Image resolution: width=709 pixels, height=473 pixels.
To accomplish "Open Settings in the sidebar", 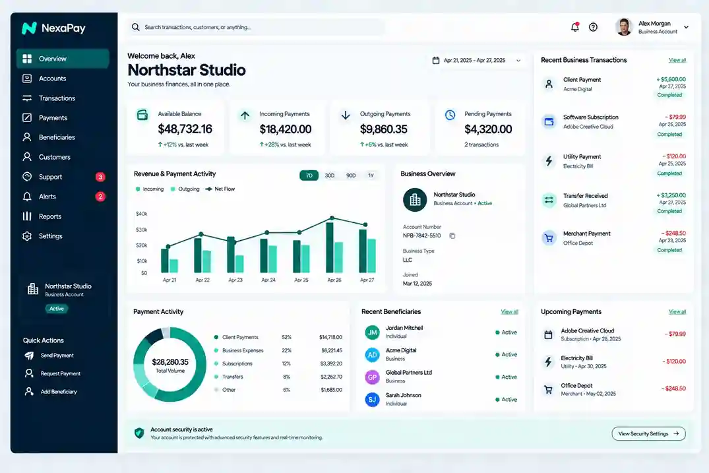I will pos(63,236).
